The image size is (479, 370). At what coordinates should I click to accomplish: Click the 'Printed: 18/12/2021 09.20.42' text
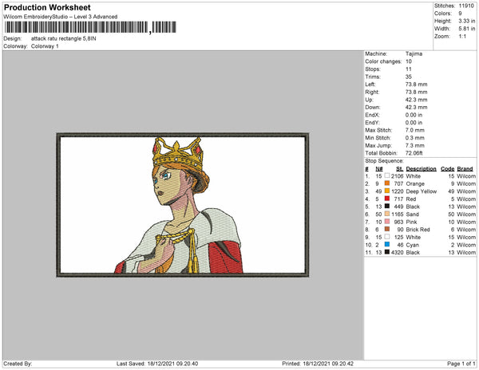[x=318, y=364]
